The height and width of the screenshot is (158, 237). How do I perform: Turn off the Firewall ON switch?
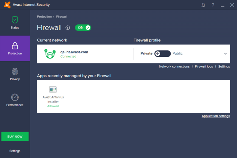point(83,28)
